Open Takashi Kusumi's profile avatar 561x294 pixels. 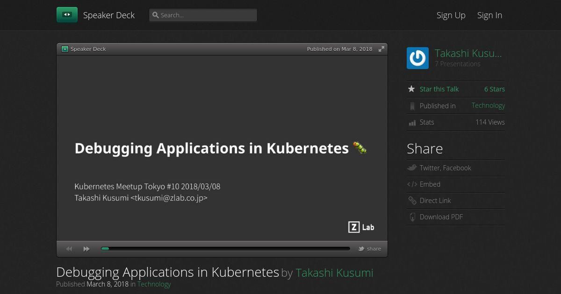pyautogui.click(x=417, y=58)
